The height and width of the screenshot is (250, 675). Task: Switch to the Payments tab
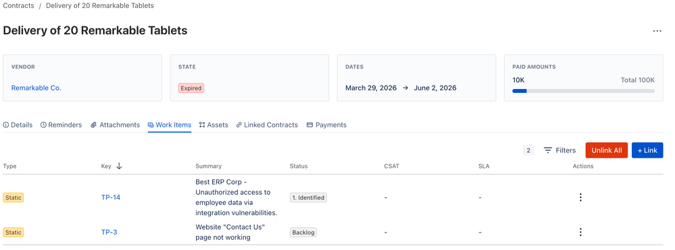point(326,125)
